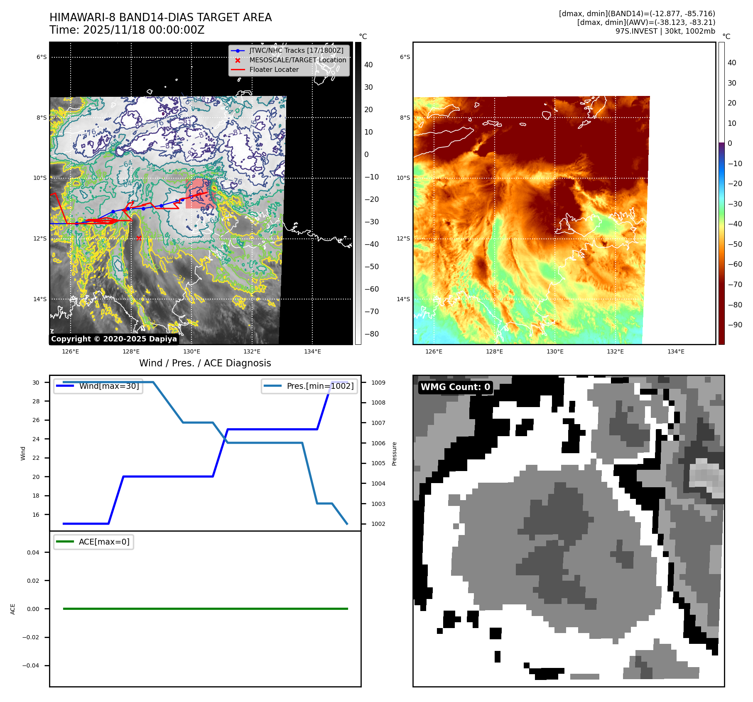
Task: Click the Pres. legend line sample
Action: pyautogui.click(x=272, y=386)
